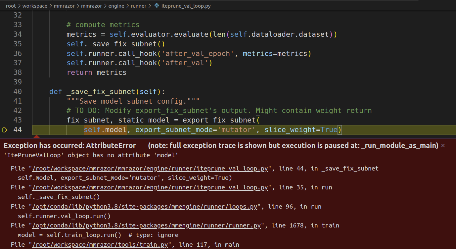Open the workspace breadcrumb item
The height and width of the screenshot is (249, 456).
35,6
